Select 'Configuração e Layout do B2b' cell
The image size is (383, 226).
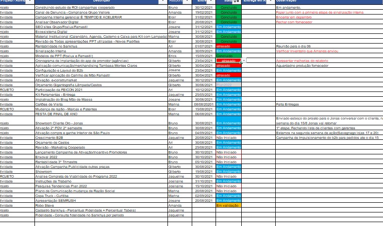coord(101,70)
